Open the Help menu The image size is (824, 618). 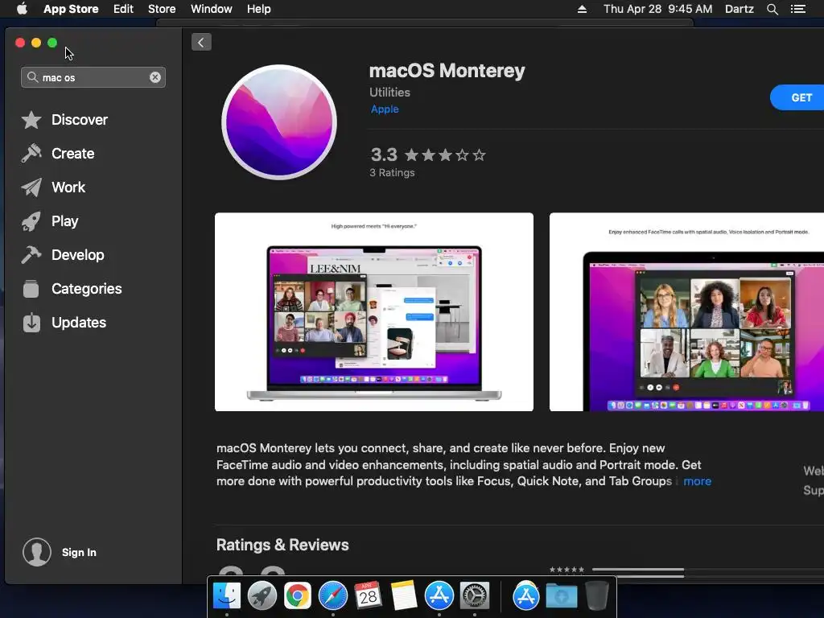258,9
